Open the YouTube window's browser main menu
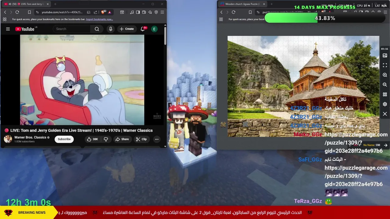390x219 pixels. click(162, 12)
